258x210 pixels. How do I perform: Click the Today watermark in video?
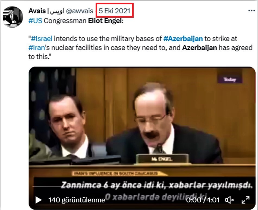pyautogui.click(x=230, y=79)
